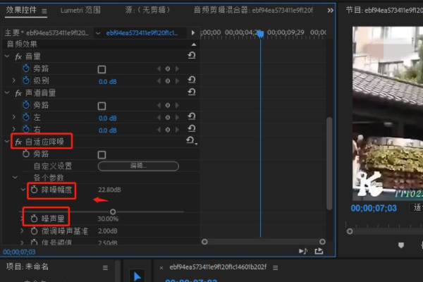The width and height of the screenshot is (423, 282).
Task: Click the effect controls vertical scrollbar
Action: click(x=329, y=163)
